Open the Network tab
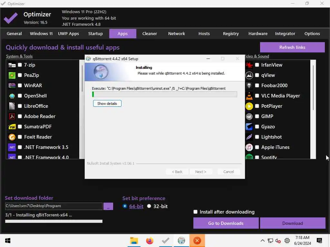330x247 pixels. [177, 33]
